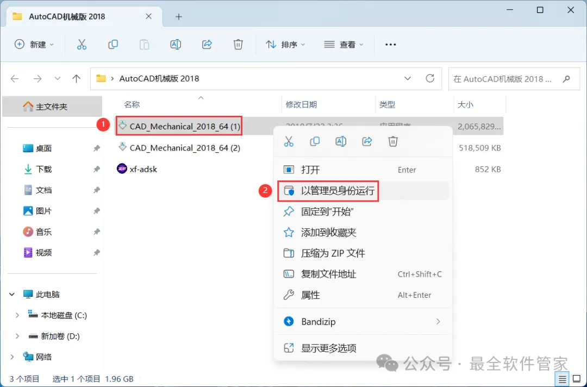Open the address bar history dropdown
This screenshot has height=387, width=587.
tap(408, 79)
